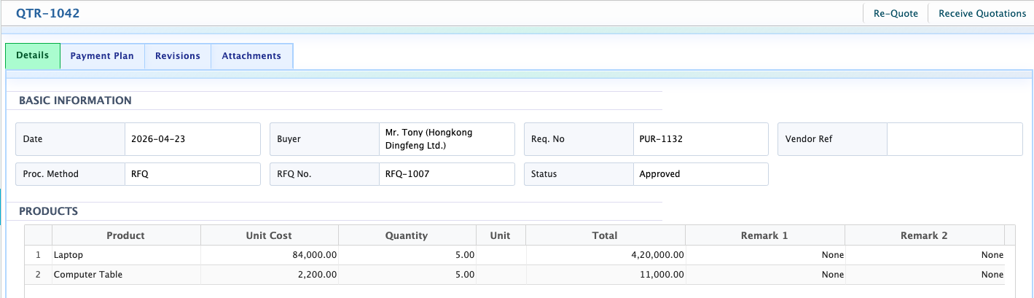Show the Attachments tab
Viewport: 1034px width, 298px height.
click(x=251, y=56)
